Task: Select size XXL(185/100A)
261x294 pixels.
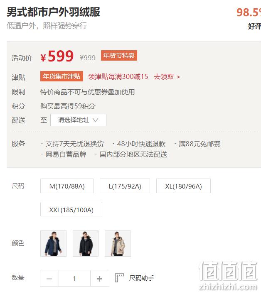Action: 71,209
